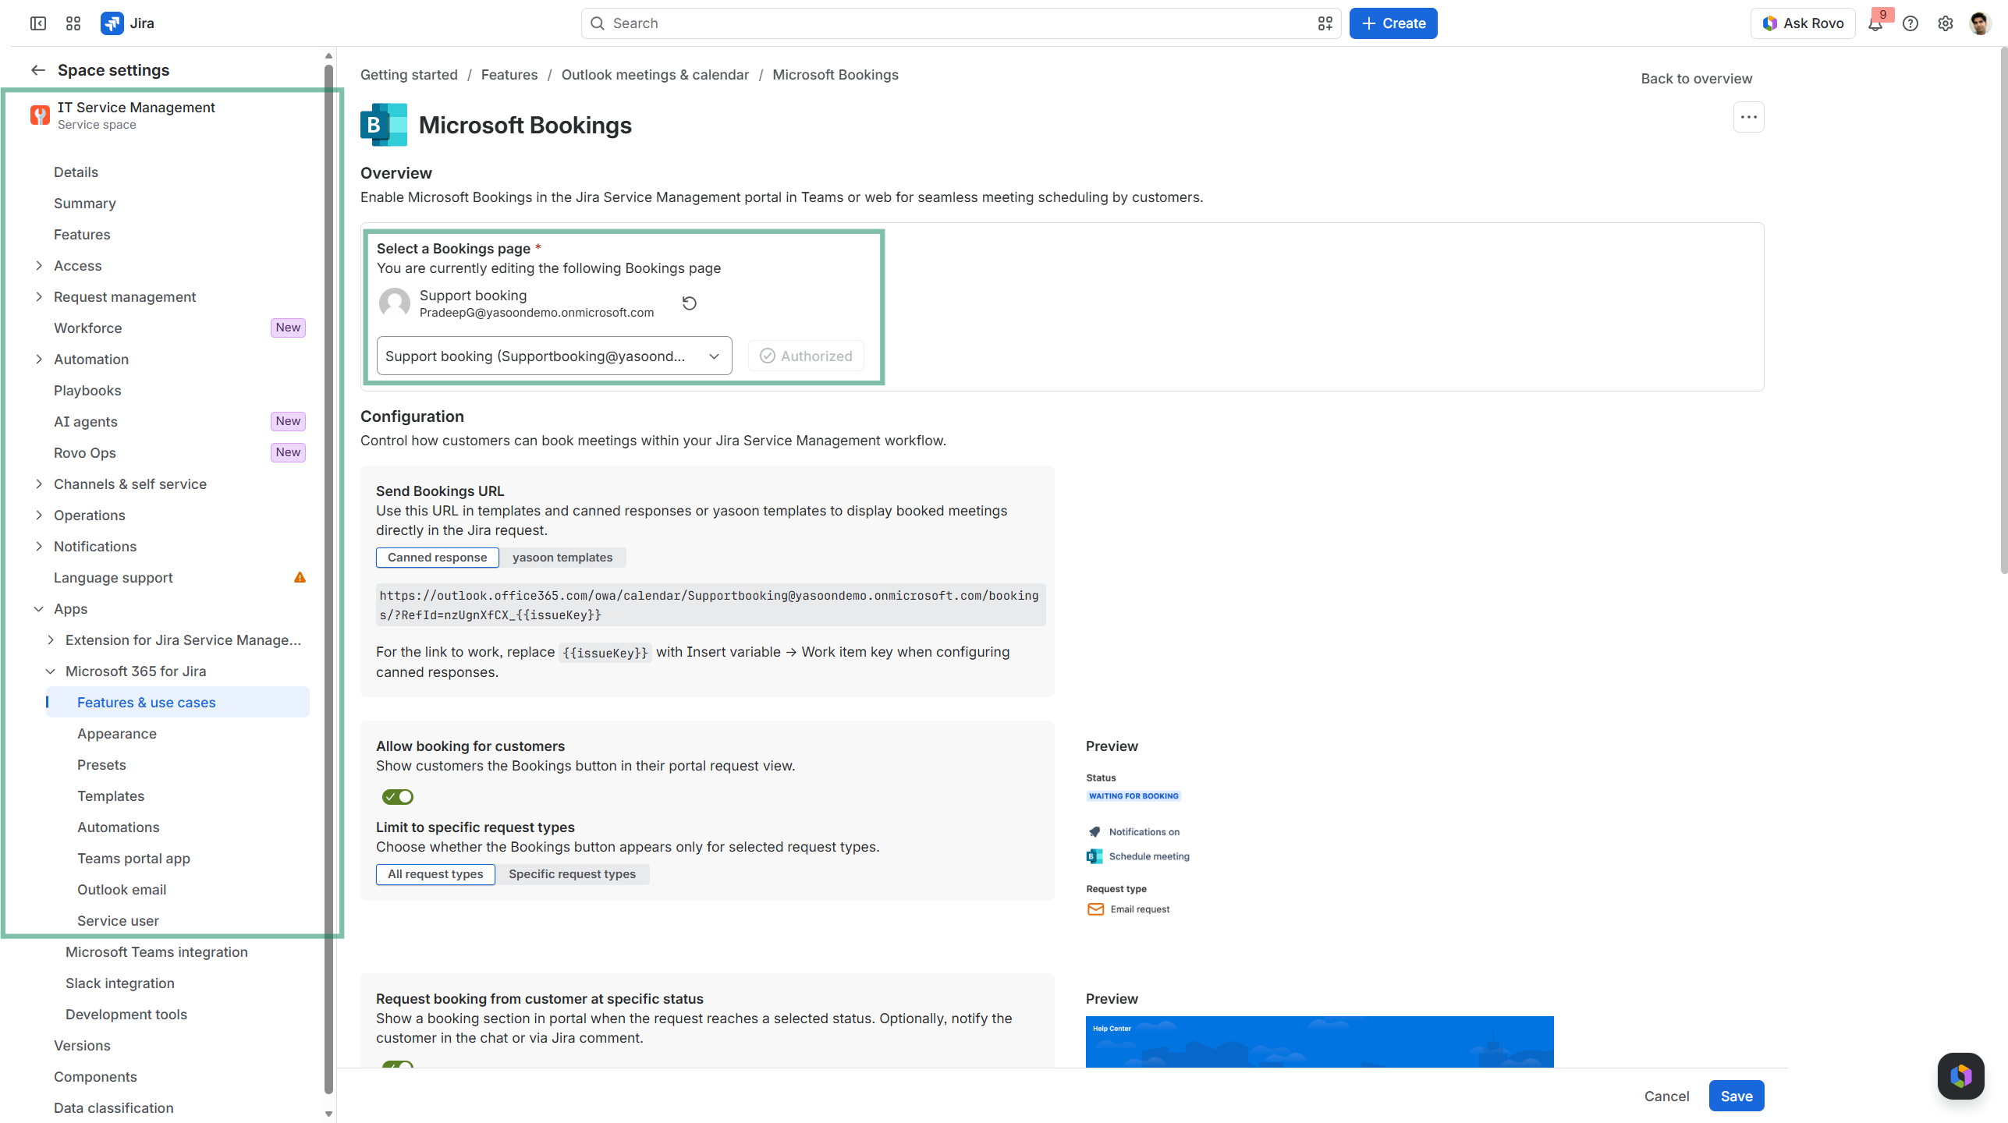Viewport: 2008px width, 1123px height.
Task: Open the user profile avatar
Action: point(1981,23)
